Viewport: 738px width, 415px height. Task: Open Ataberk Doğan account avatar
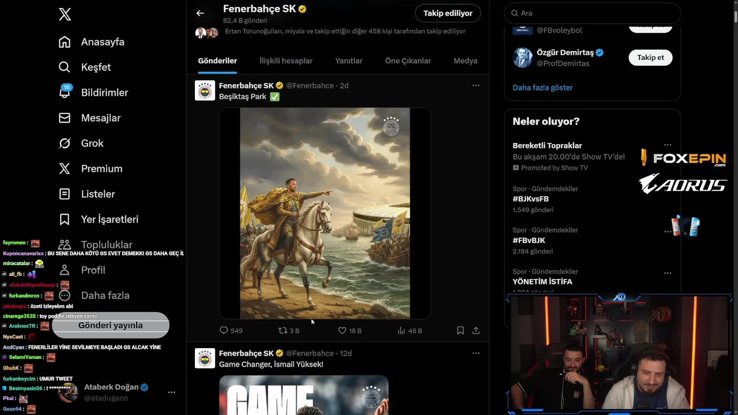pos(68,393)
